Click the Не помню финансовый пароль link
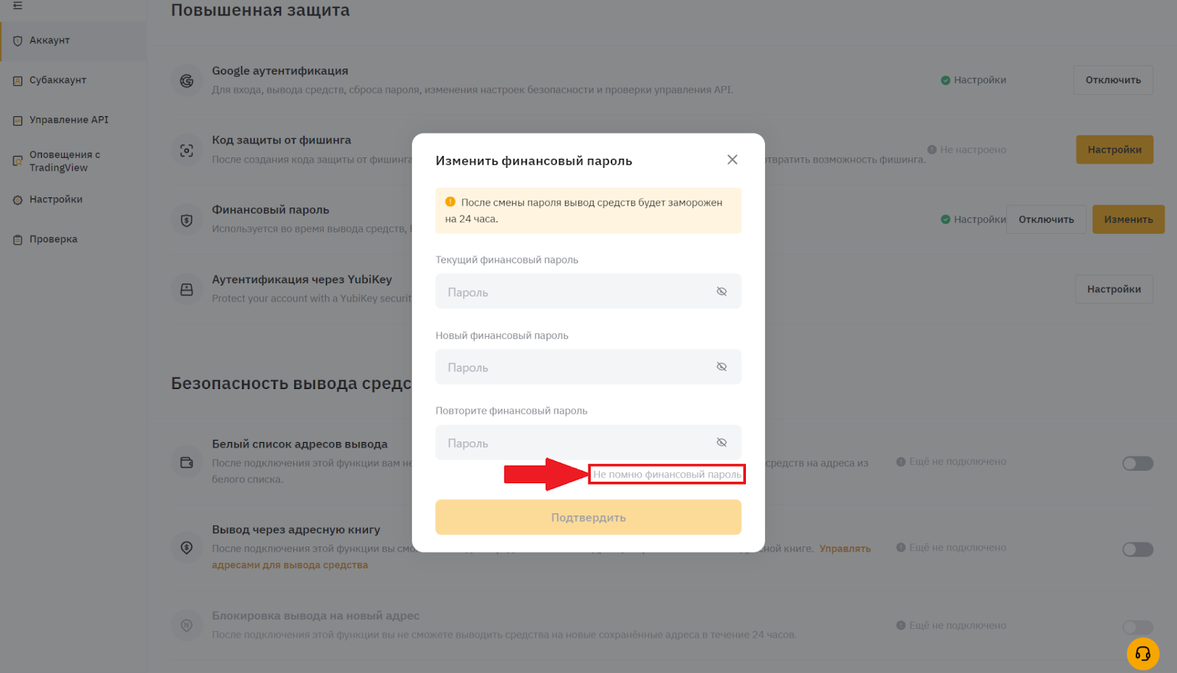Image resolution: width=1177 pixels, height=673 pixels. 667,474
